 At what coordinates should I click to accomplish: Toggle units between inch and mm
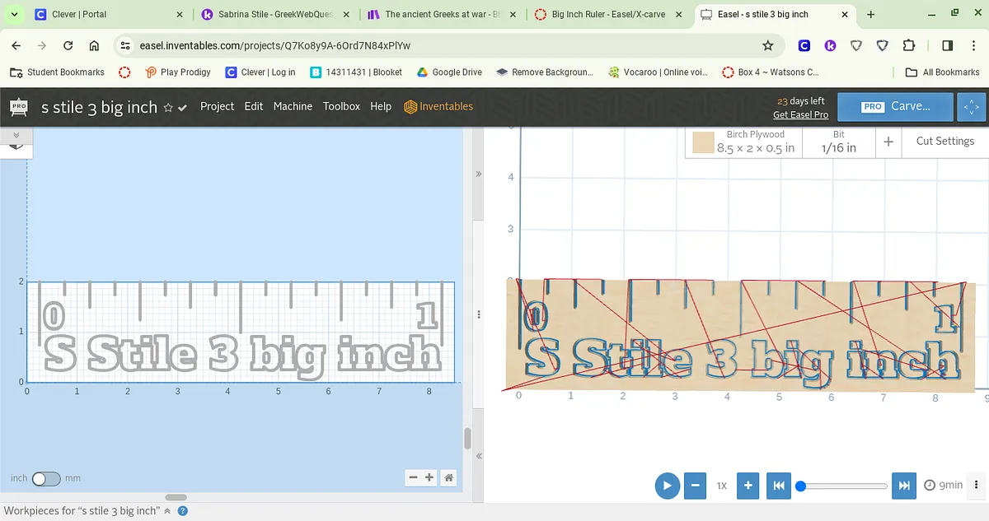pos(45,478)
